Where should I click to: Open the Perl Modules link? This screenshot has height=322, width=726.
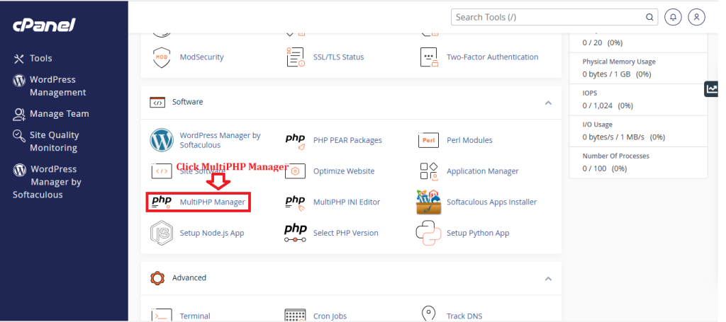click(x=469, y=140)
